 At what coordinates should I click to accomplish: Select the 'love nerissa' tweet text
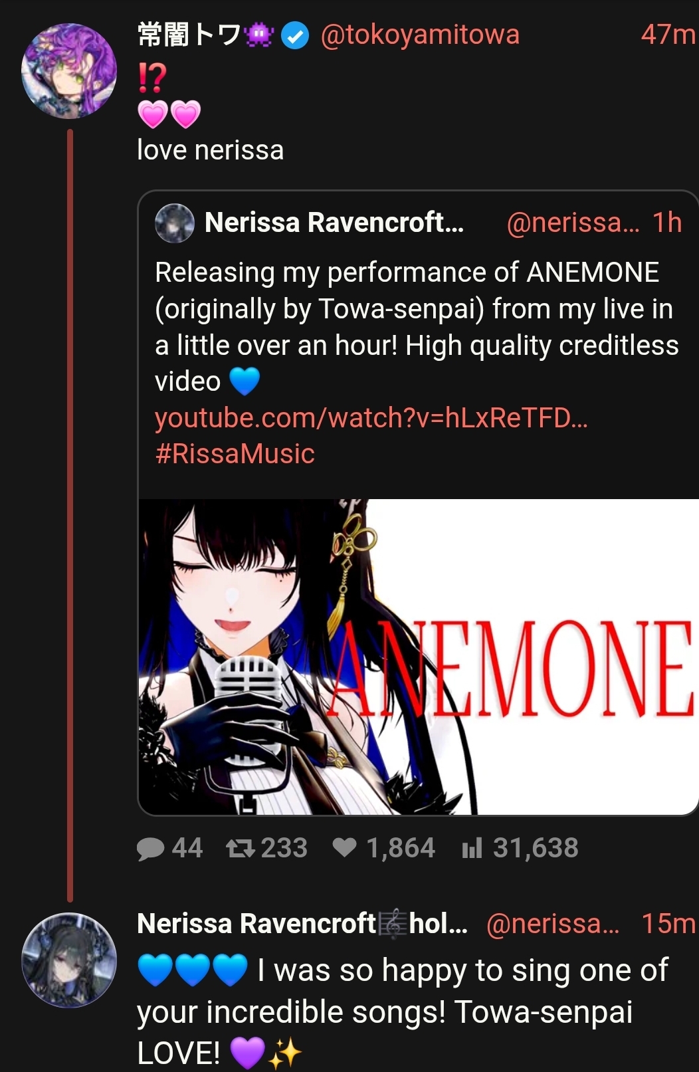(x=211, y=150)
